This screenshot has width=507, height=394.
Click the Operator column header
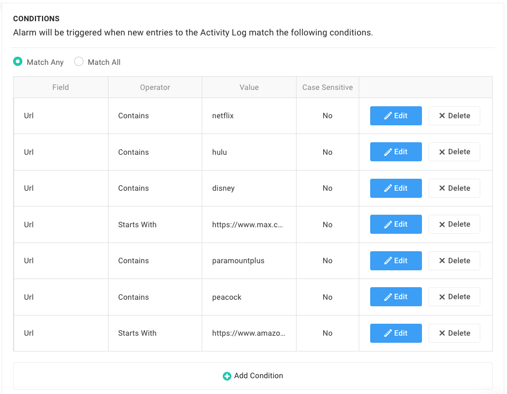[155, 87]
